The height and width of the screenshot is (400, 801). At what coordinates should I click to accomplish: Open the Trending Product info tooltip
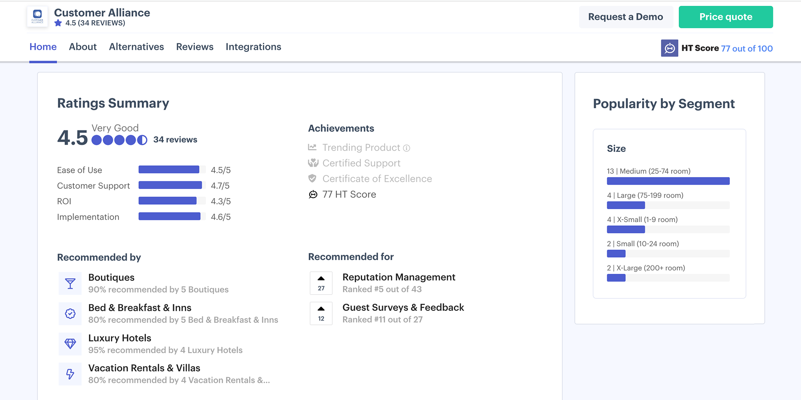[407, 147]
